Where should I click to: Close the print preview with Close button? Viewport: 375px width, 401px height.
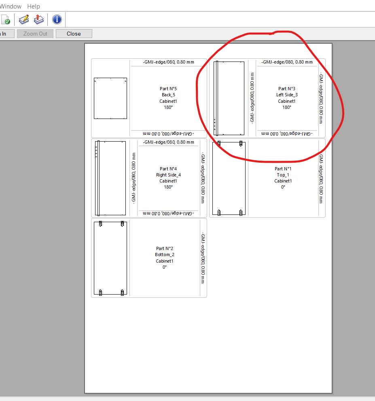(74, 34)
